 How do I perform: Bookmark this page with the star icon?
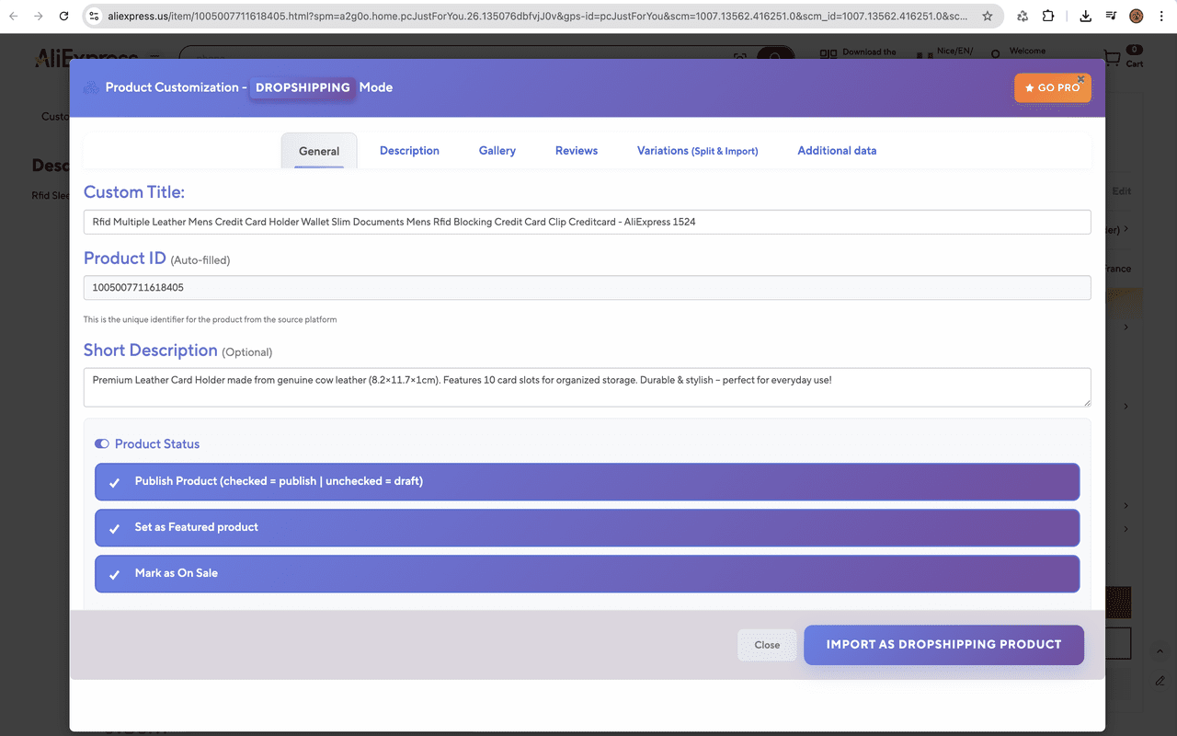pos(988,16)
